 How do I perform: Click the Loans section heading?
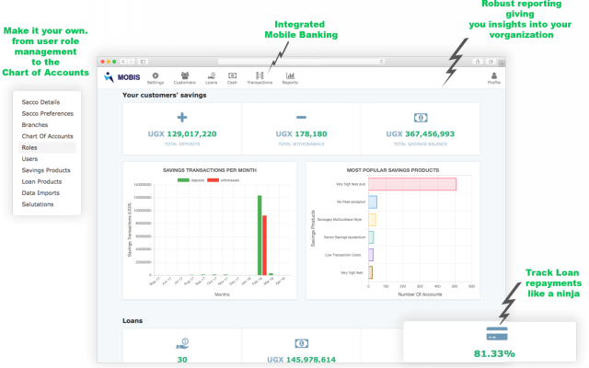tap(133, 321)
